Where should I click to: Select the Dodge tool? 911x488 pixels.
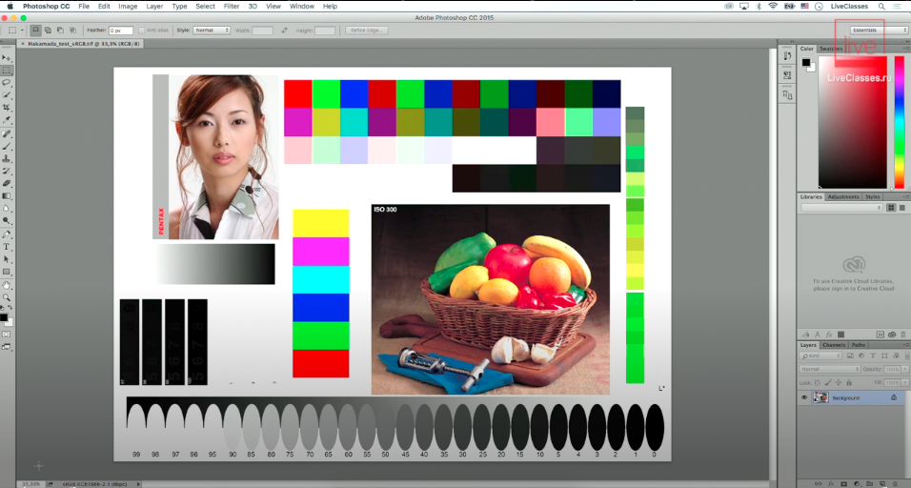[7, 221]
